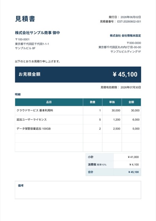Click unit price 1,200
The width and height of the screenshot is (156, 221).
pyautogui.click(x=117, y=120)
